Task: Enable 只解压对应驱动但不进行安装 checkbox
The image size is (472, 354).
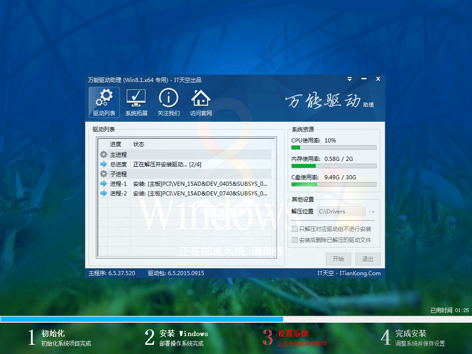Action: [295, 229]
